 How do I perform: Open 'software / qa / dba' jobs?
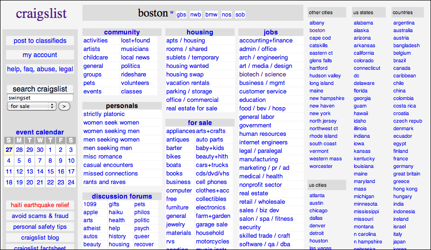pos(265,244)
